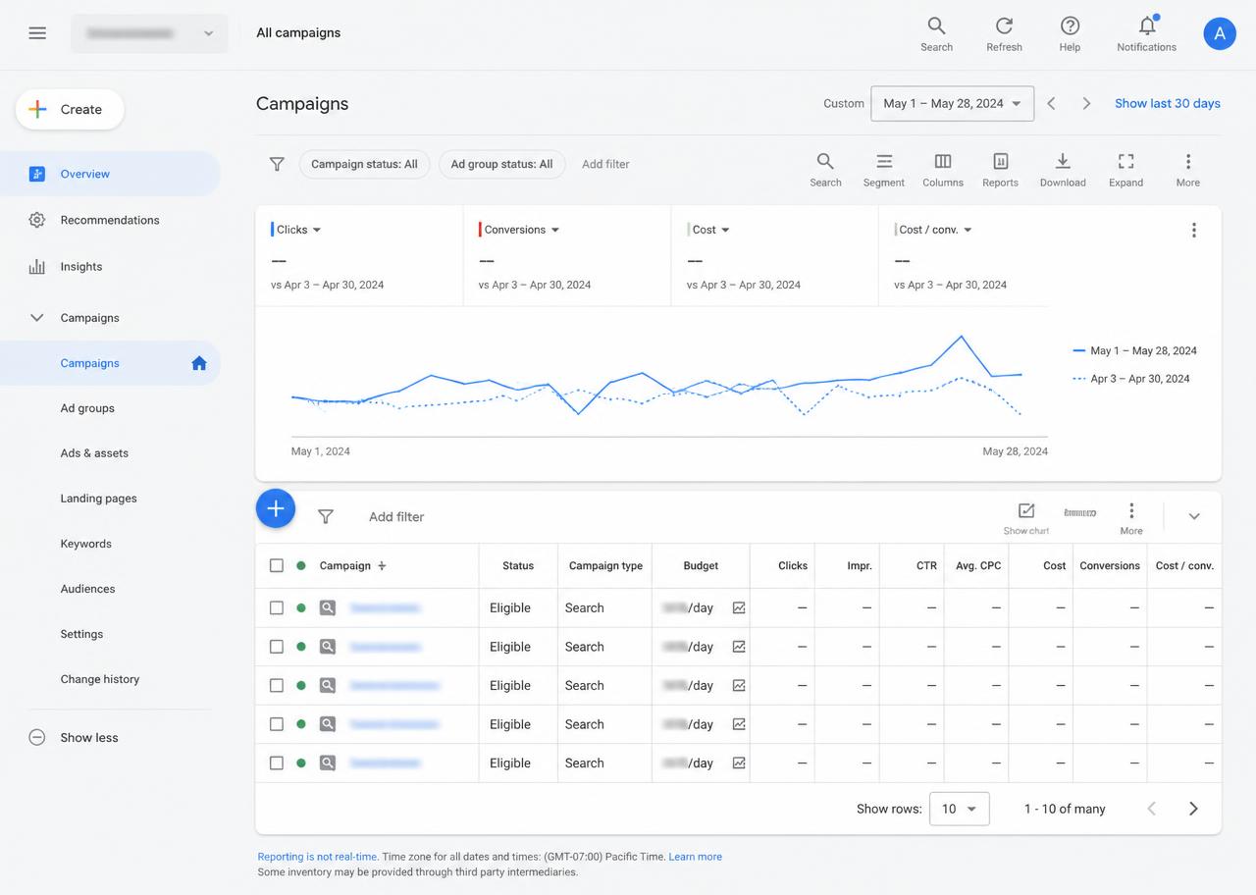Check the first campaign row checkbox
1256x895 pixels.
(x=277, y=607)
